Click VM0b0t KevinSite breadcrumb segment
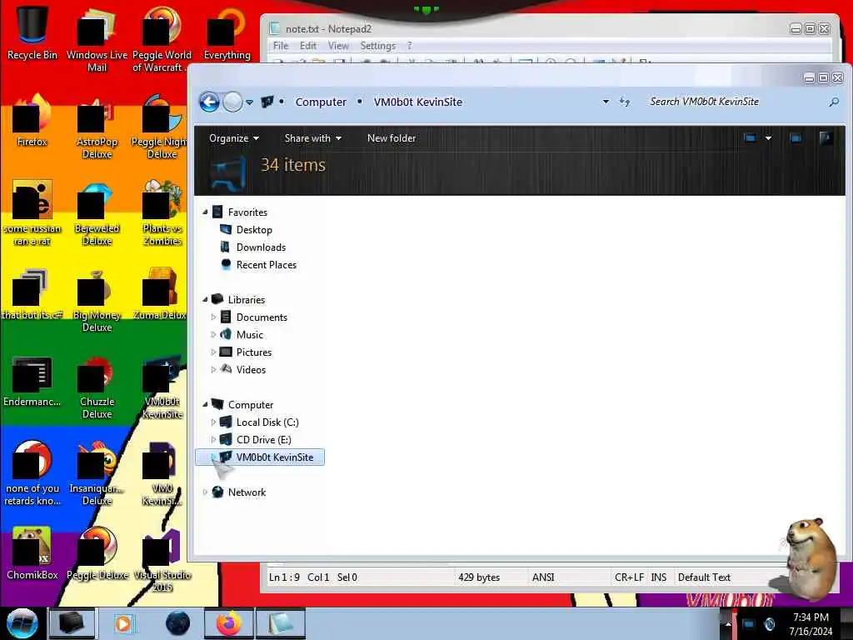853x640 pixels. coord(418,102)
